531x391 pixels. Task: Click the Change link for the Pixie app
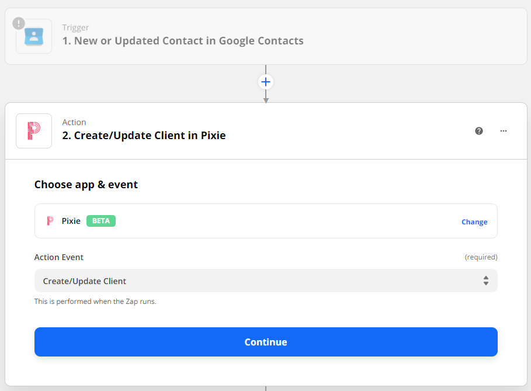click(474, 222)
